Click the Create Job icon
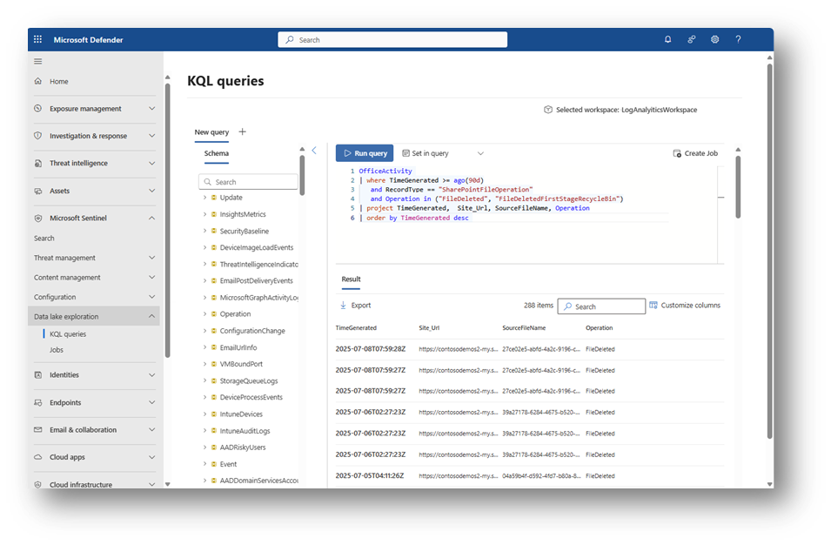Screen dimensions: 831x545 pyautogui.click(x=677, y=153)
